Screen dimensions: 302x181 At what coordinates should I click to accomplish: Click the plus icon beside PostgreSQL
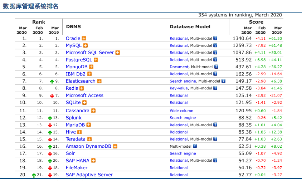tap(96, 60)
